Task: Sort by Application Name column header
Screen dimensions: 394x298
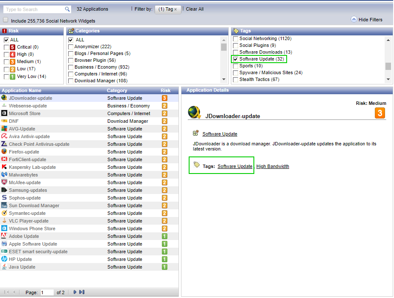Action: point(22,90)
